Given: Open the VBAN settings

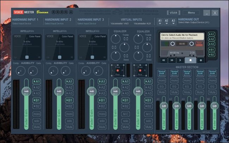Looking at the screenshot, I should click(x=173, y=13).
